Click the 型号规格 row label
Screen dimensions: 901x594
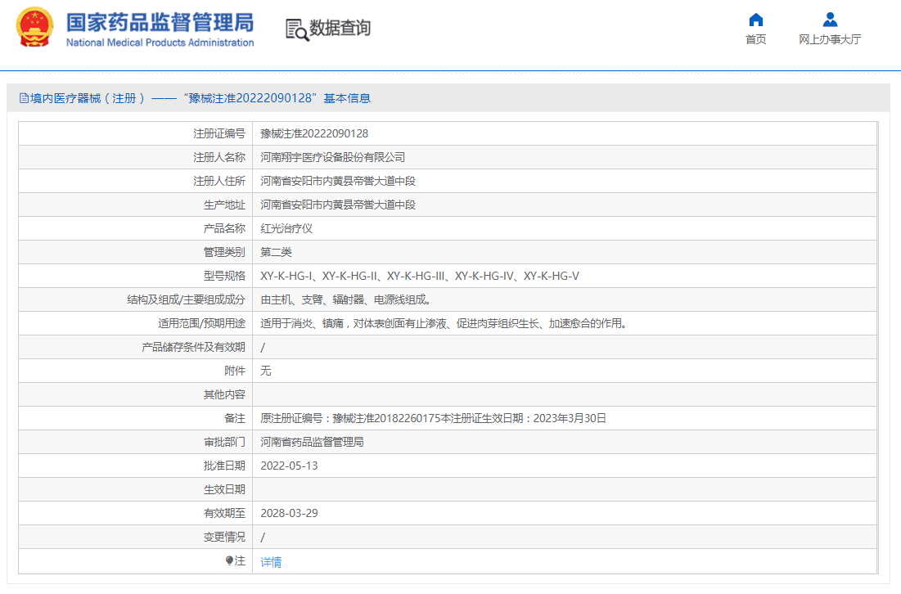(x=224, y=276)
